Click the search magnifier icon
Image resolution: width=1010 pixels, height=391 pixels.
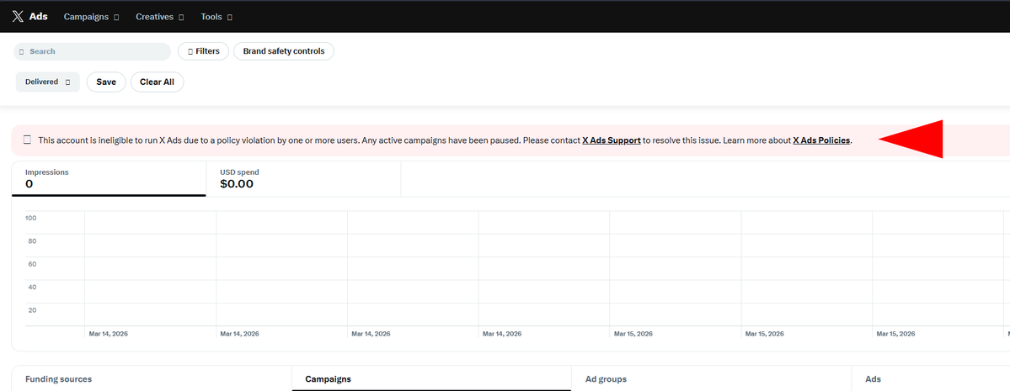[22, 51]
